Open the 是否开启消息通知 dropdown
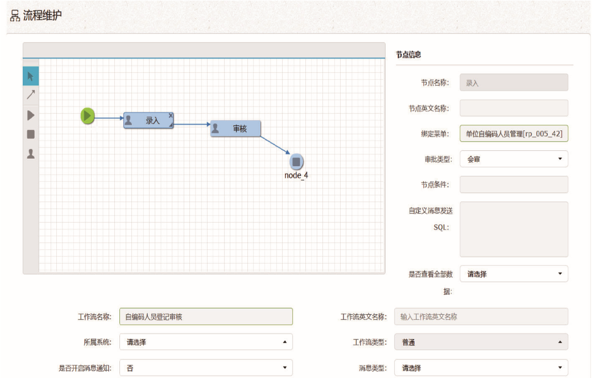The image size is (592, 378). tap(206, 368)
